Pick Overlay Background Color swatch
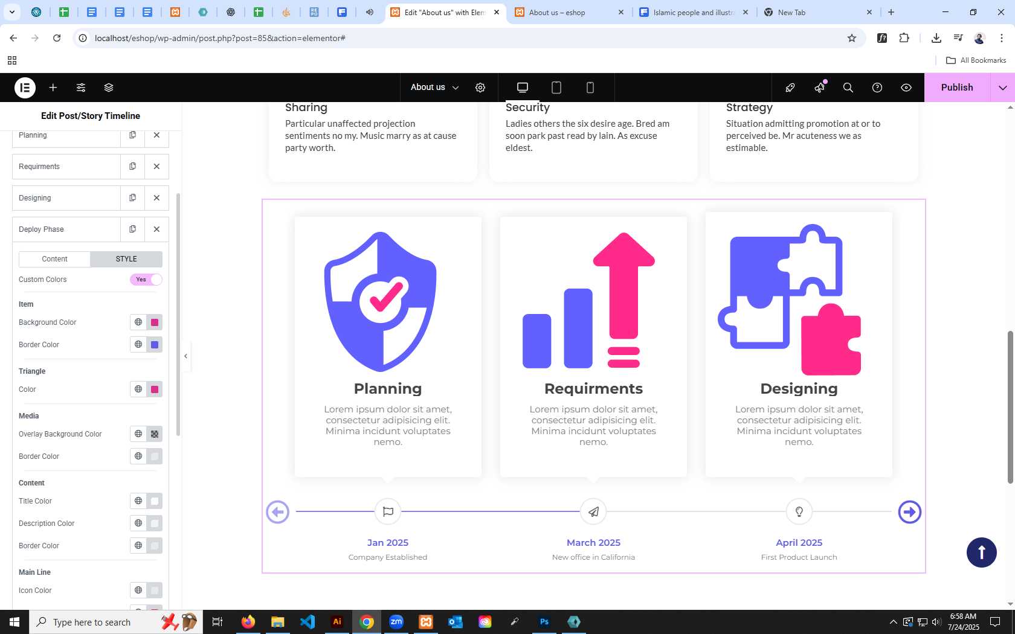The image size is (1015, 634). pyautogui.click(x=155, y=434)
